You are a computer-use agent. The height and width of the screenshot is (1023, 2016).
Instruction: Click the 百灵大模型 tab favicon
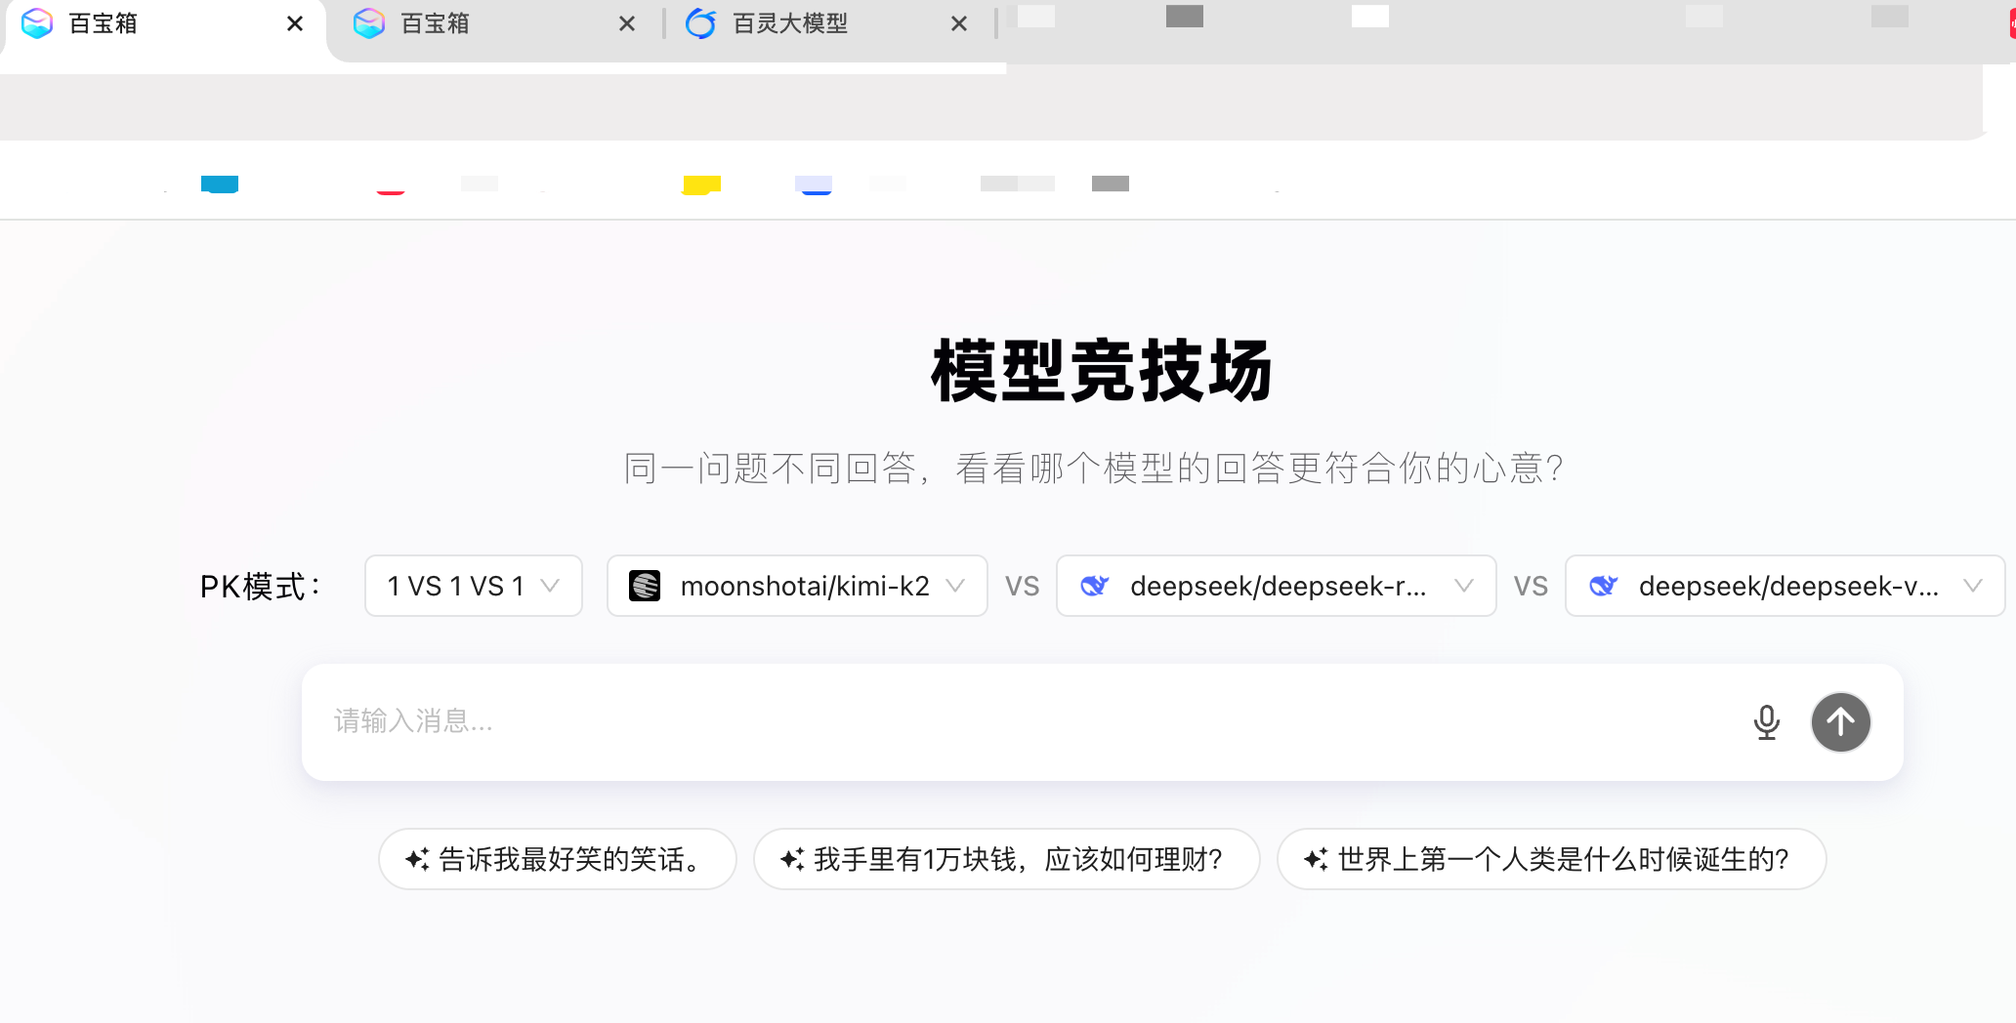point(700,23)
